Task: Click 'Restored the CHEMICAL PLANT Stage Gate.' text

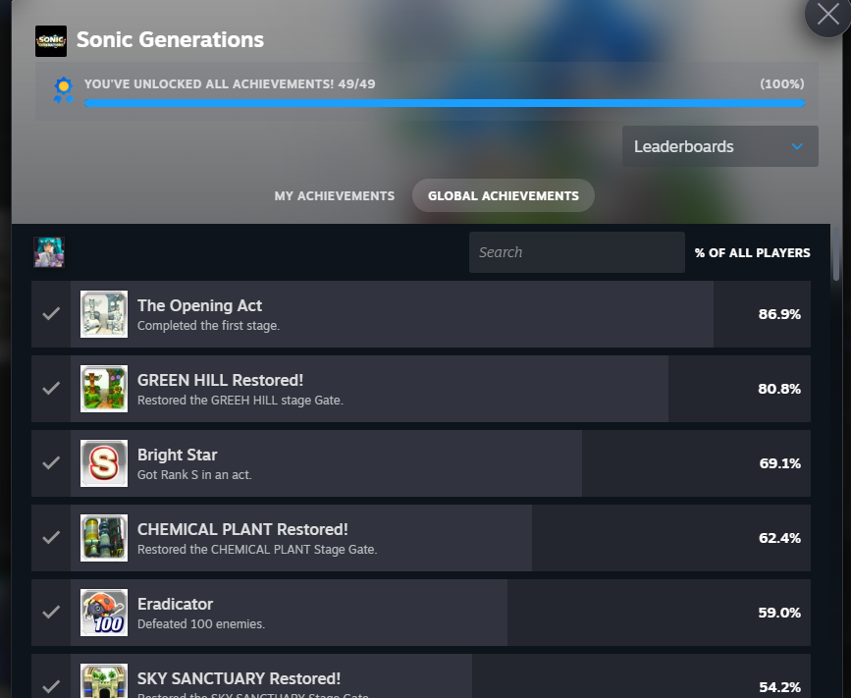Action: click(257, 550)
